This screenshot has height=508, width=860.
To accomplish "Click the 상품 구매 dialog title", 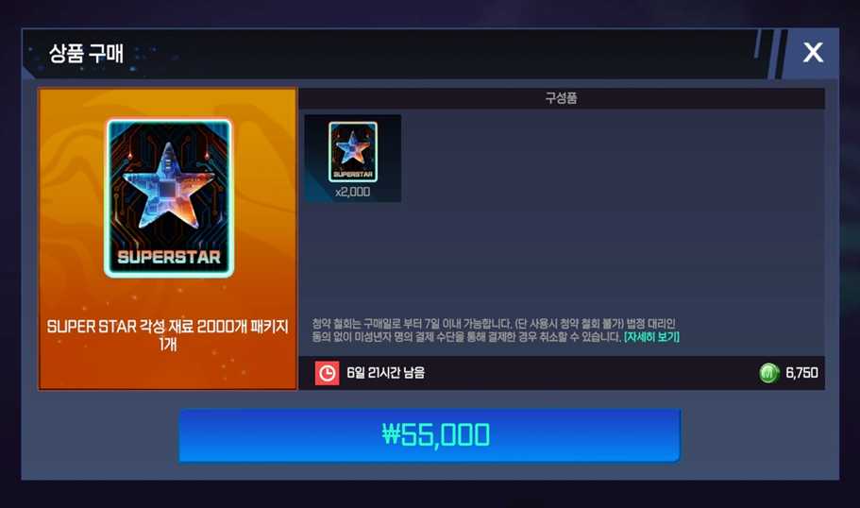I will click(86, 53).
